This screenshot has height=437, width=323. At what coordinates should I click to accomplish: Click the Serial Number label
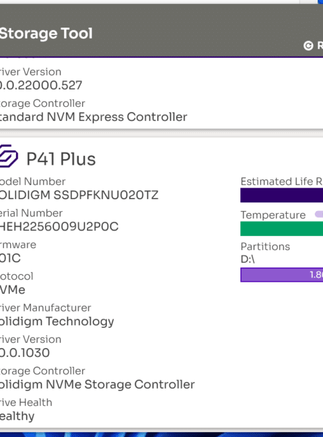(x=31, y=213)
